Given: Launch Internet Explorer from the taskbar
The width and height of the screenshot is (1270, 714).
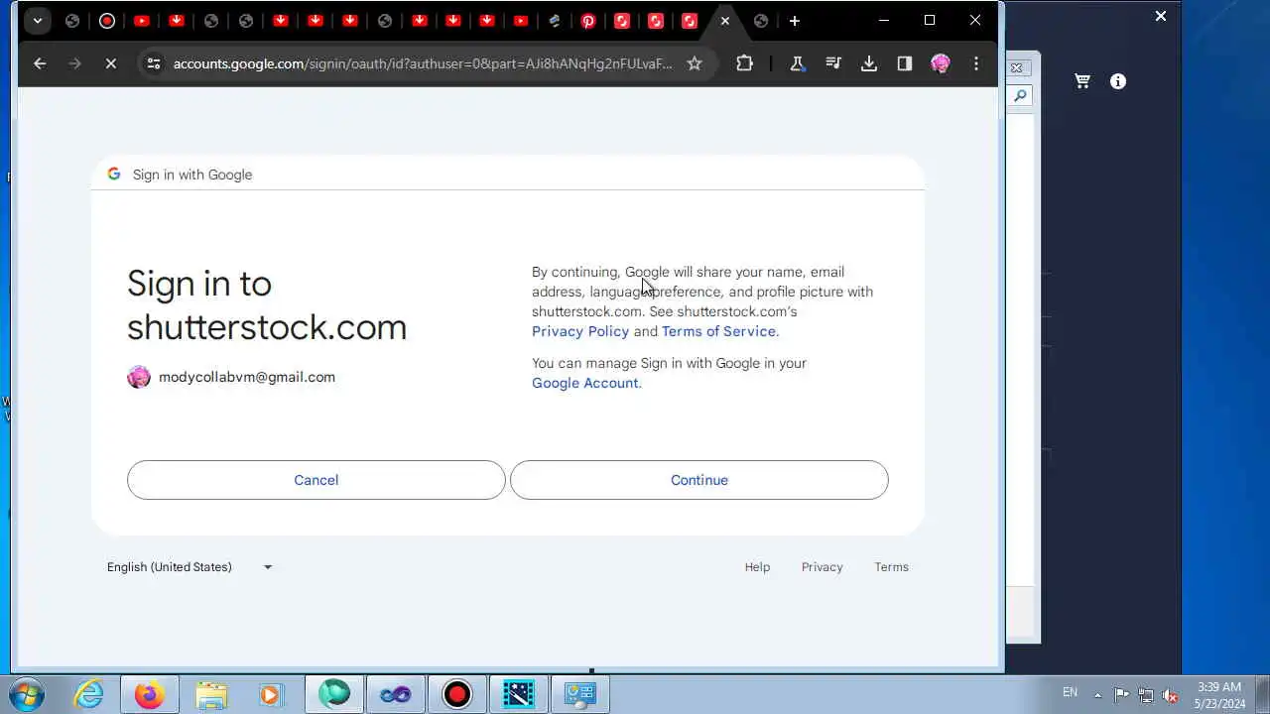Looking at the screenshot, I should click(88, 694).
